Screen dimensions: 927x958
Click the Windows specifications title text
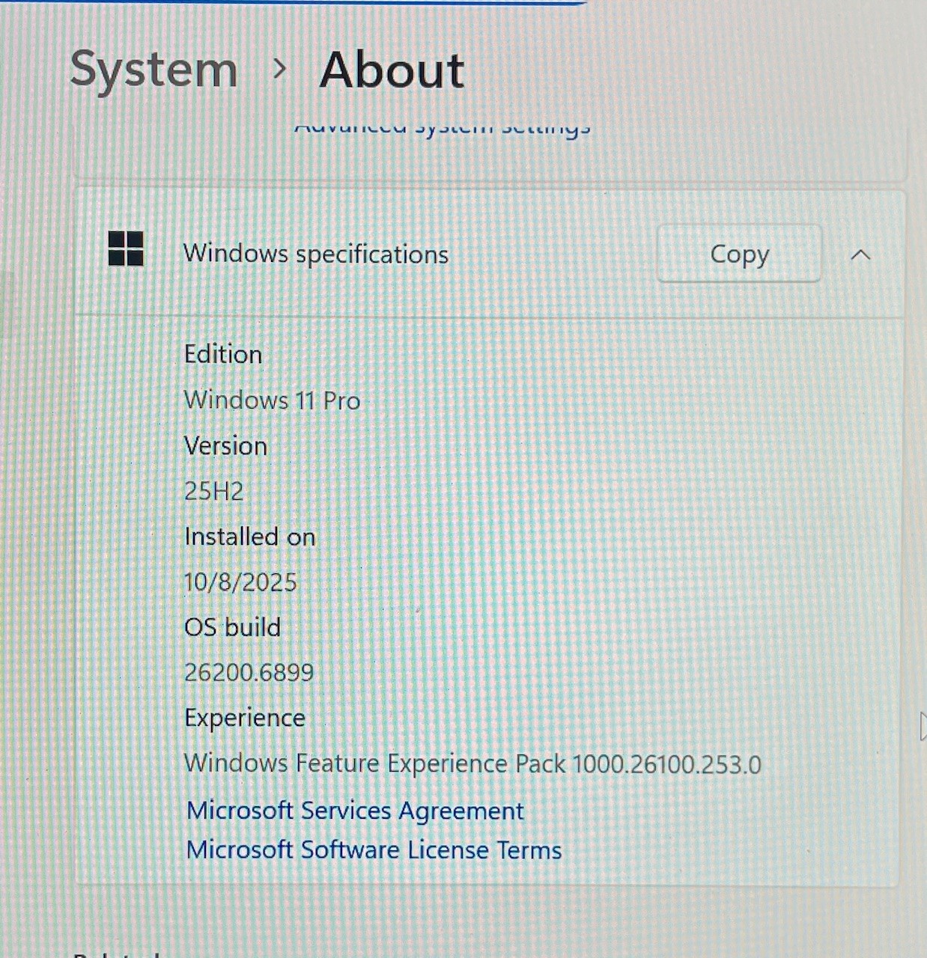tap(316, 254)
